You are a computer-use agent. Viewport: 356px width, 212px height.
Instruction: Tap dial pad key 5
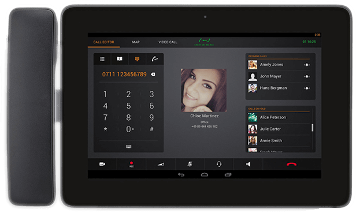click(x=128, y=106)
